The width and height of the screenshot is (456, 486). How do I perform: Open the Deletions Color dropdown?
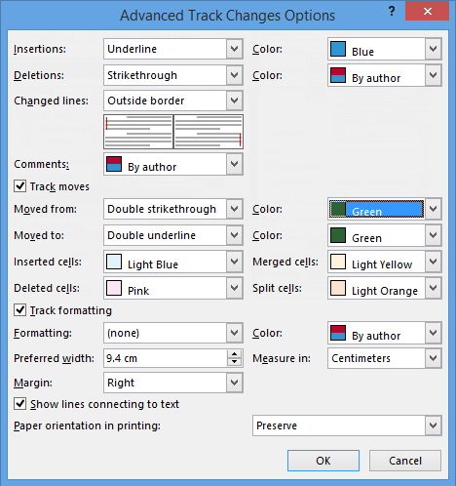pos(385,75)
